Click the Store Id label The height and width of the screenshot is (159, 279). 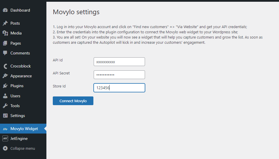(x=59, y=86)
